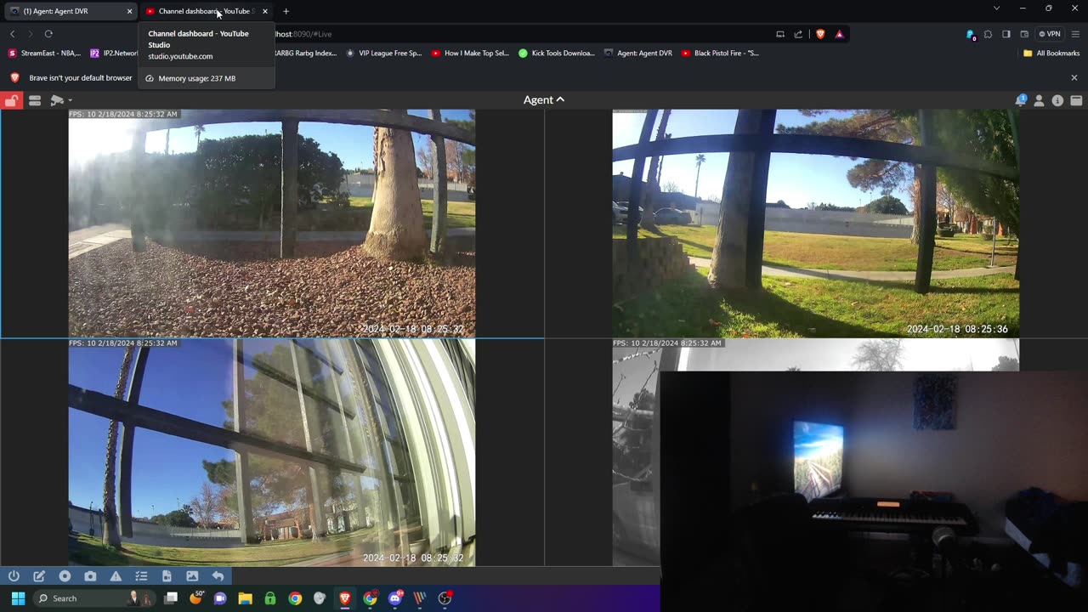Take a snapshot with the camera icon
Viewport: 1088px width, 612px height.
90,576
